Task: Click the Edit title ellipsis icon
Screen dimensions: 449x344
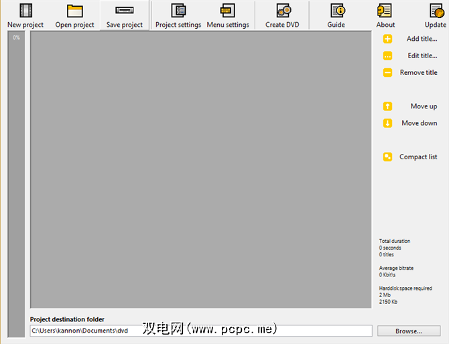Action: pos(387,56)
